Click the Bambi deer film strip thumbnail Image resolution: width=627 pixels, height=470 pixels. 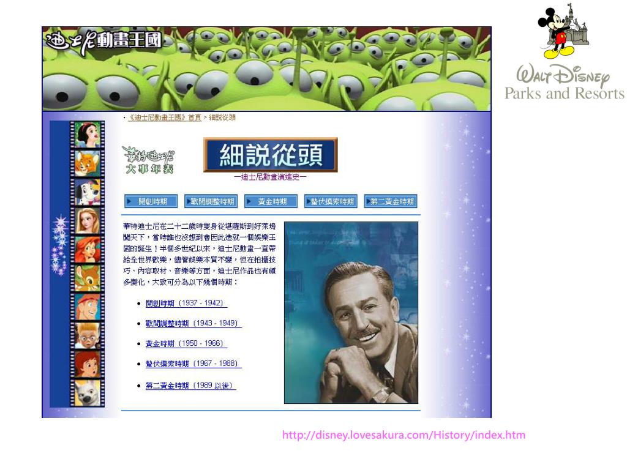[x=88, y=278]
